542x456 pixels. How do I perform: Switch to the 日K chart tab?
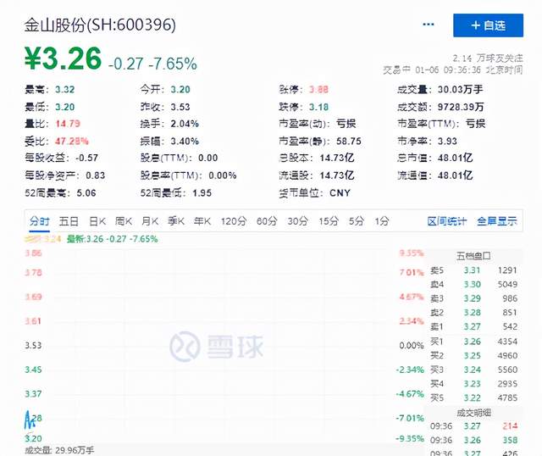click(x=97, y=221)
